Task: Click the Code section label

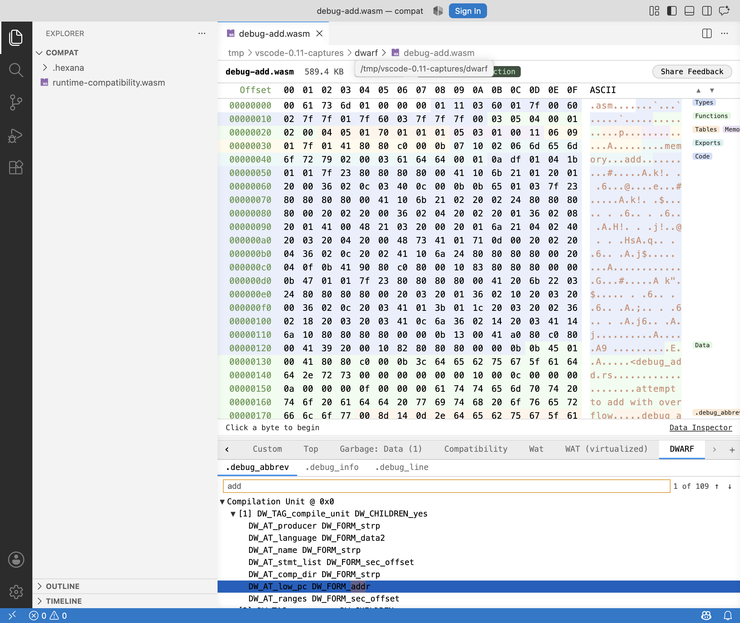Action: pyautogui.click(x=702, y=156)
